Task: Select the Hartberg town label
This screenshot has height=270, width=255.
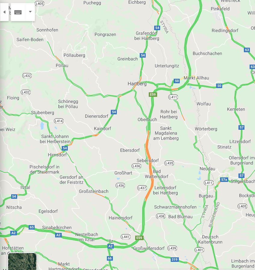Action: pyautogui.click(x=137, y=84)
